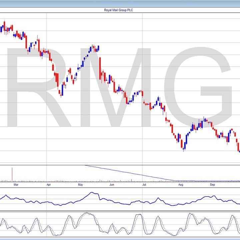Select the Mar label on the date axis
This screenshot has width=240, height=240.
coord(15,184)
